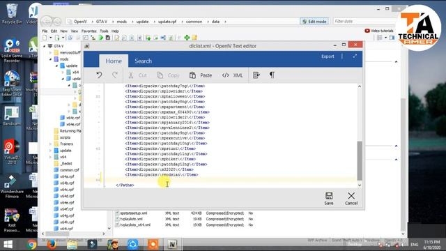Collapse the GTA V tree root
The image size is (446, 251).
[44, 46]
